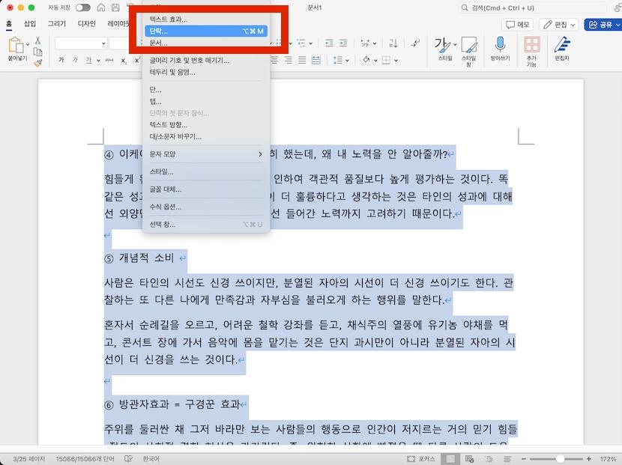Image resolution: width=622 pixels, height=465 pixels.
Task: Choose 텍스트 효과... from the format menu
Action: click(x=206, y=19)
